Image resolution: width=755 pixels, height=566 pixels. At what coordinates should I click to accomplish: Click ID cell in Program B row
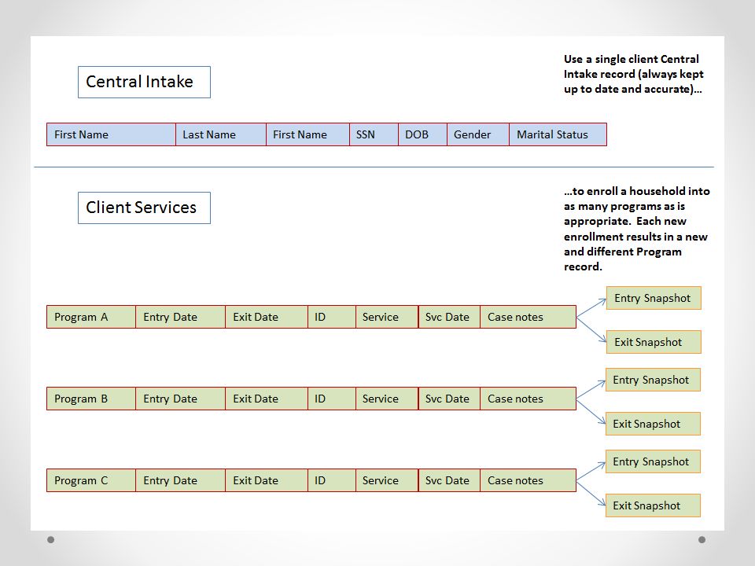click(x=332, y=399)
